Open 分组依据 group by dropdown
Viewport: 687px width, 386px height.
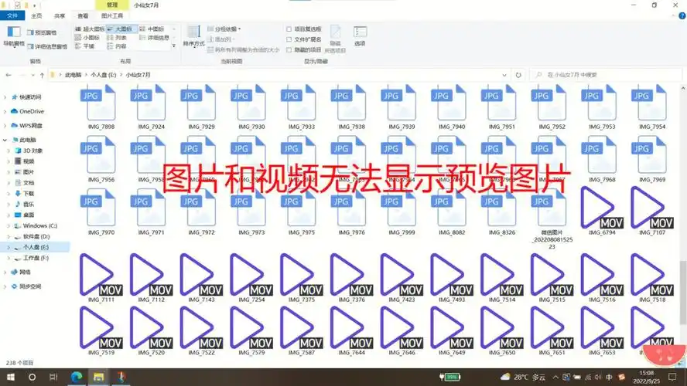click(x=224, y=29)
